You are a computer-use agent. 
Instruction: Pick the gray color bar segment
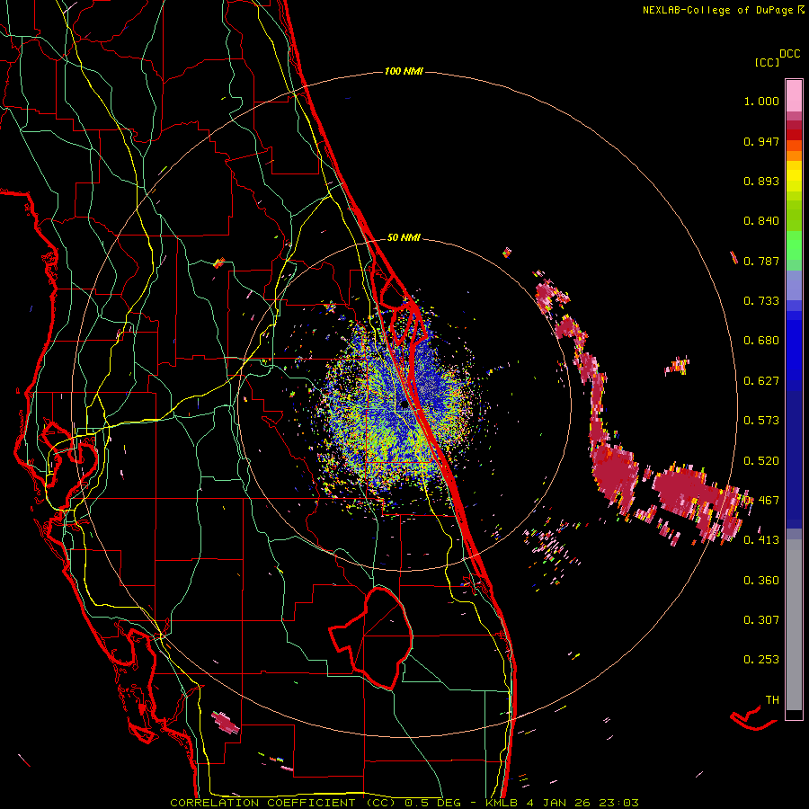(x=794, y=625)
